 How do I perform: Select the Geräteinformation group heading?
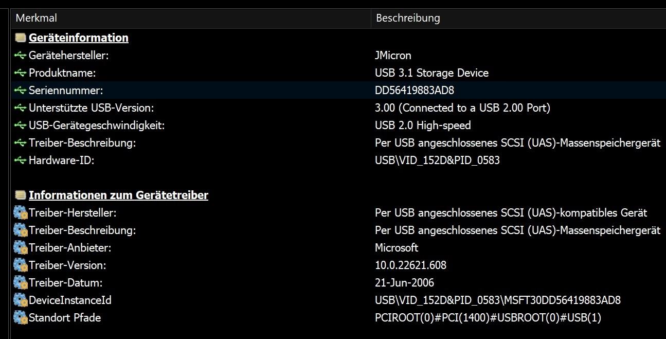[79, 38]
